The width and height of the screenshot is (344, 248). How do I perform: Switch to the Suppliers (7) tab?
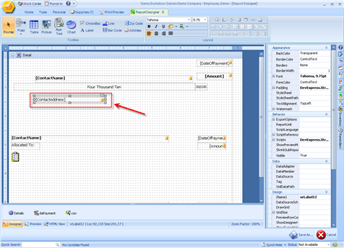click(x=82, y=12)
